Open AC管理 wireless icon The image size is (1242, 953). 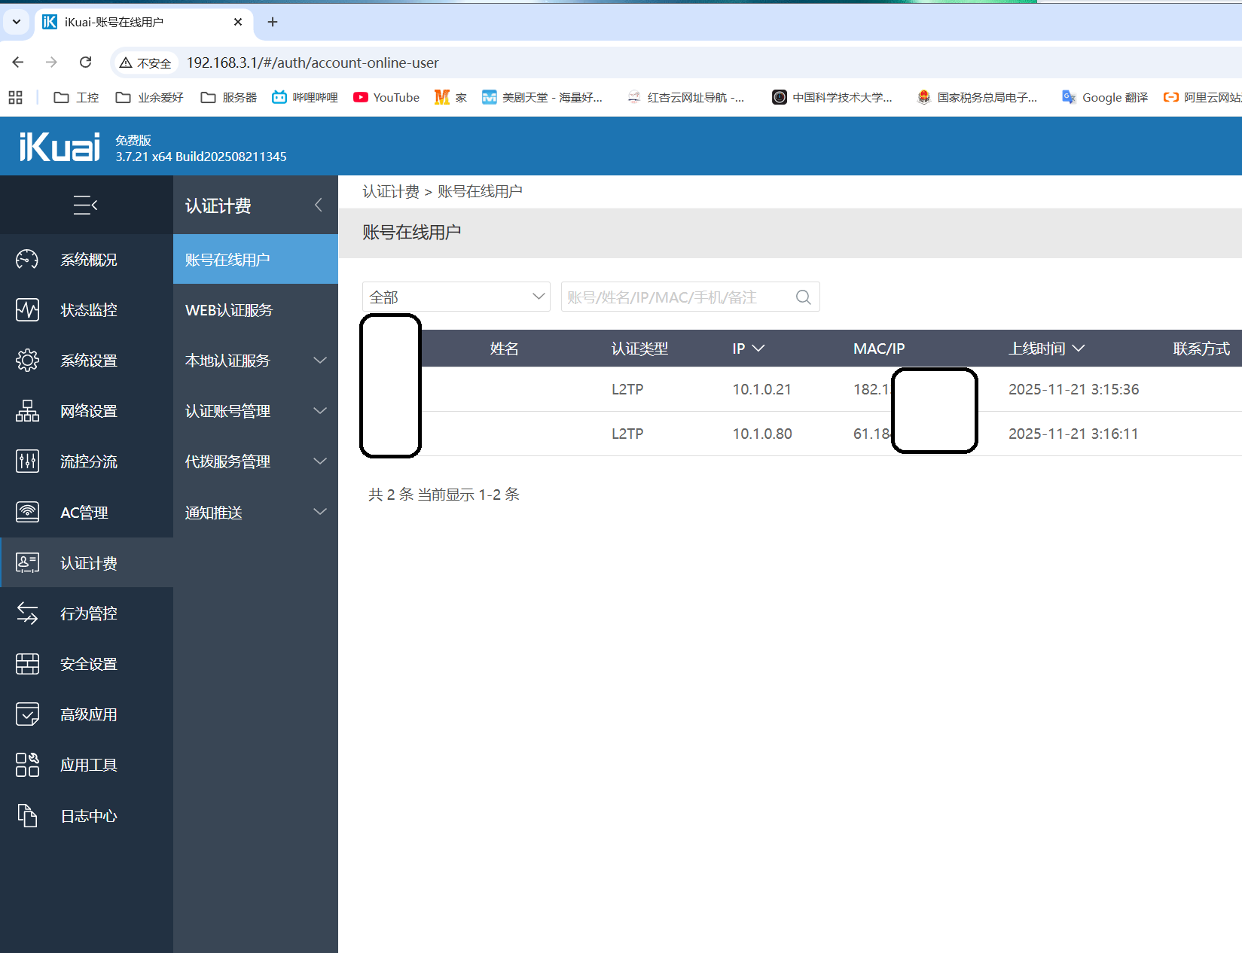pos(27,512)
